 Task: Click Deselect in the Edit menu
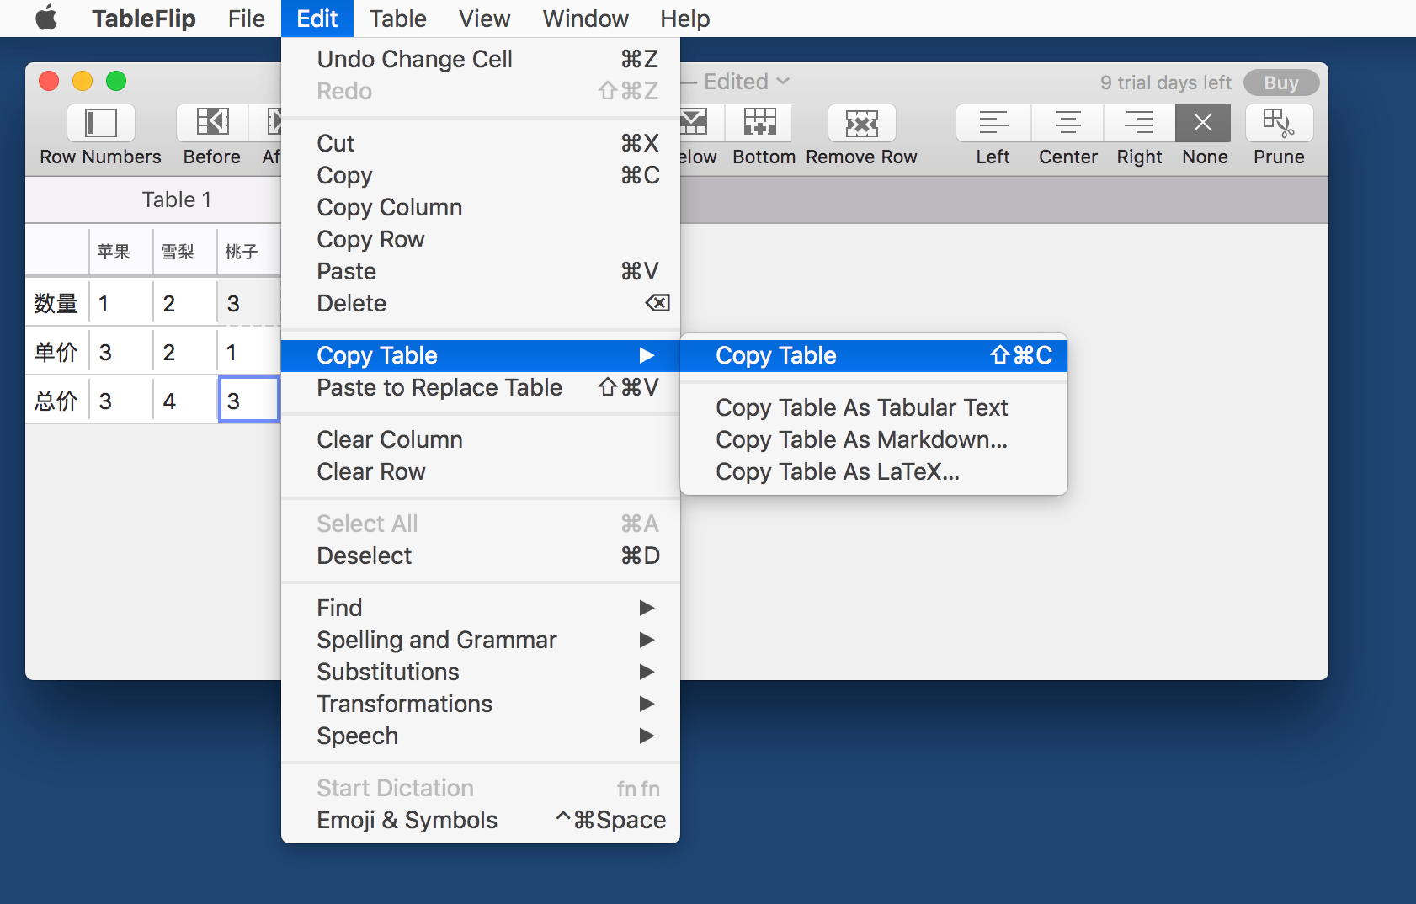pos(365,556)
